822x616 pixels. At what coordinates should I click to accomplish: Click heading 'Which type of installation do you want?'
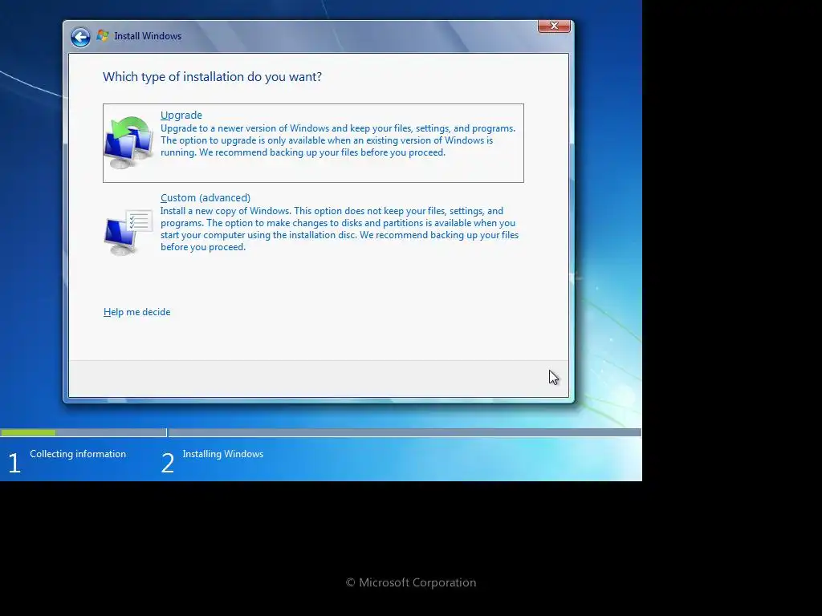click(x=212, y=77)
